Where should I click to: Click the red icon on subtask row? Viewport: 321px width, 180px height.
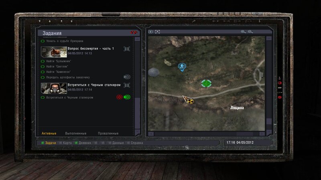(119, 97)
